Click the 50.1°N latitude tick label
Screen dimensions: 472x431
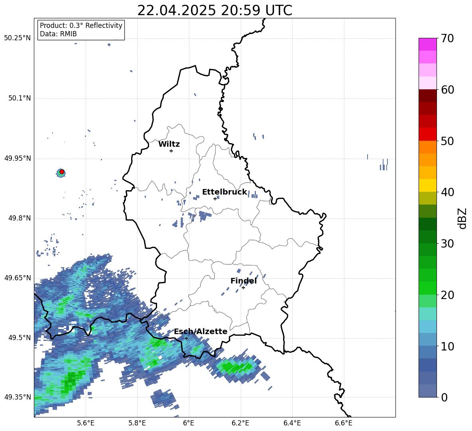point(20,98)
